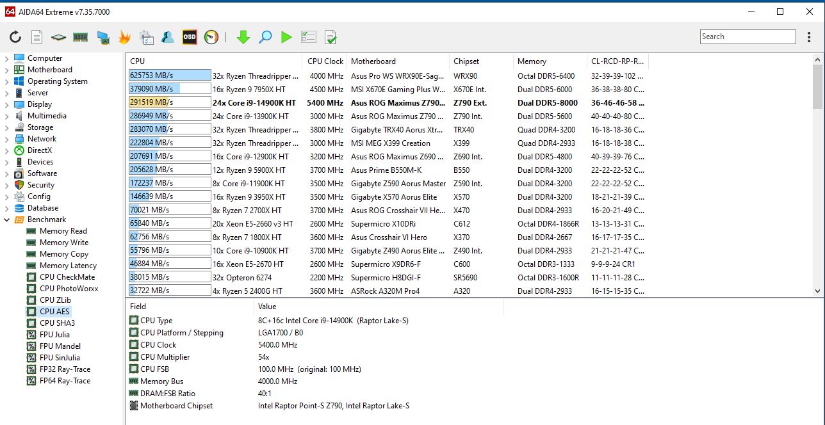825x425 pixels.
Task: Sort by CPU Clock column header
Action: tap(325, 61)
